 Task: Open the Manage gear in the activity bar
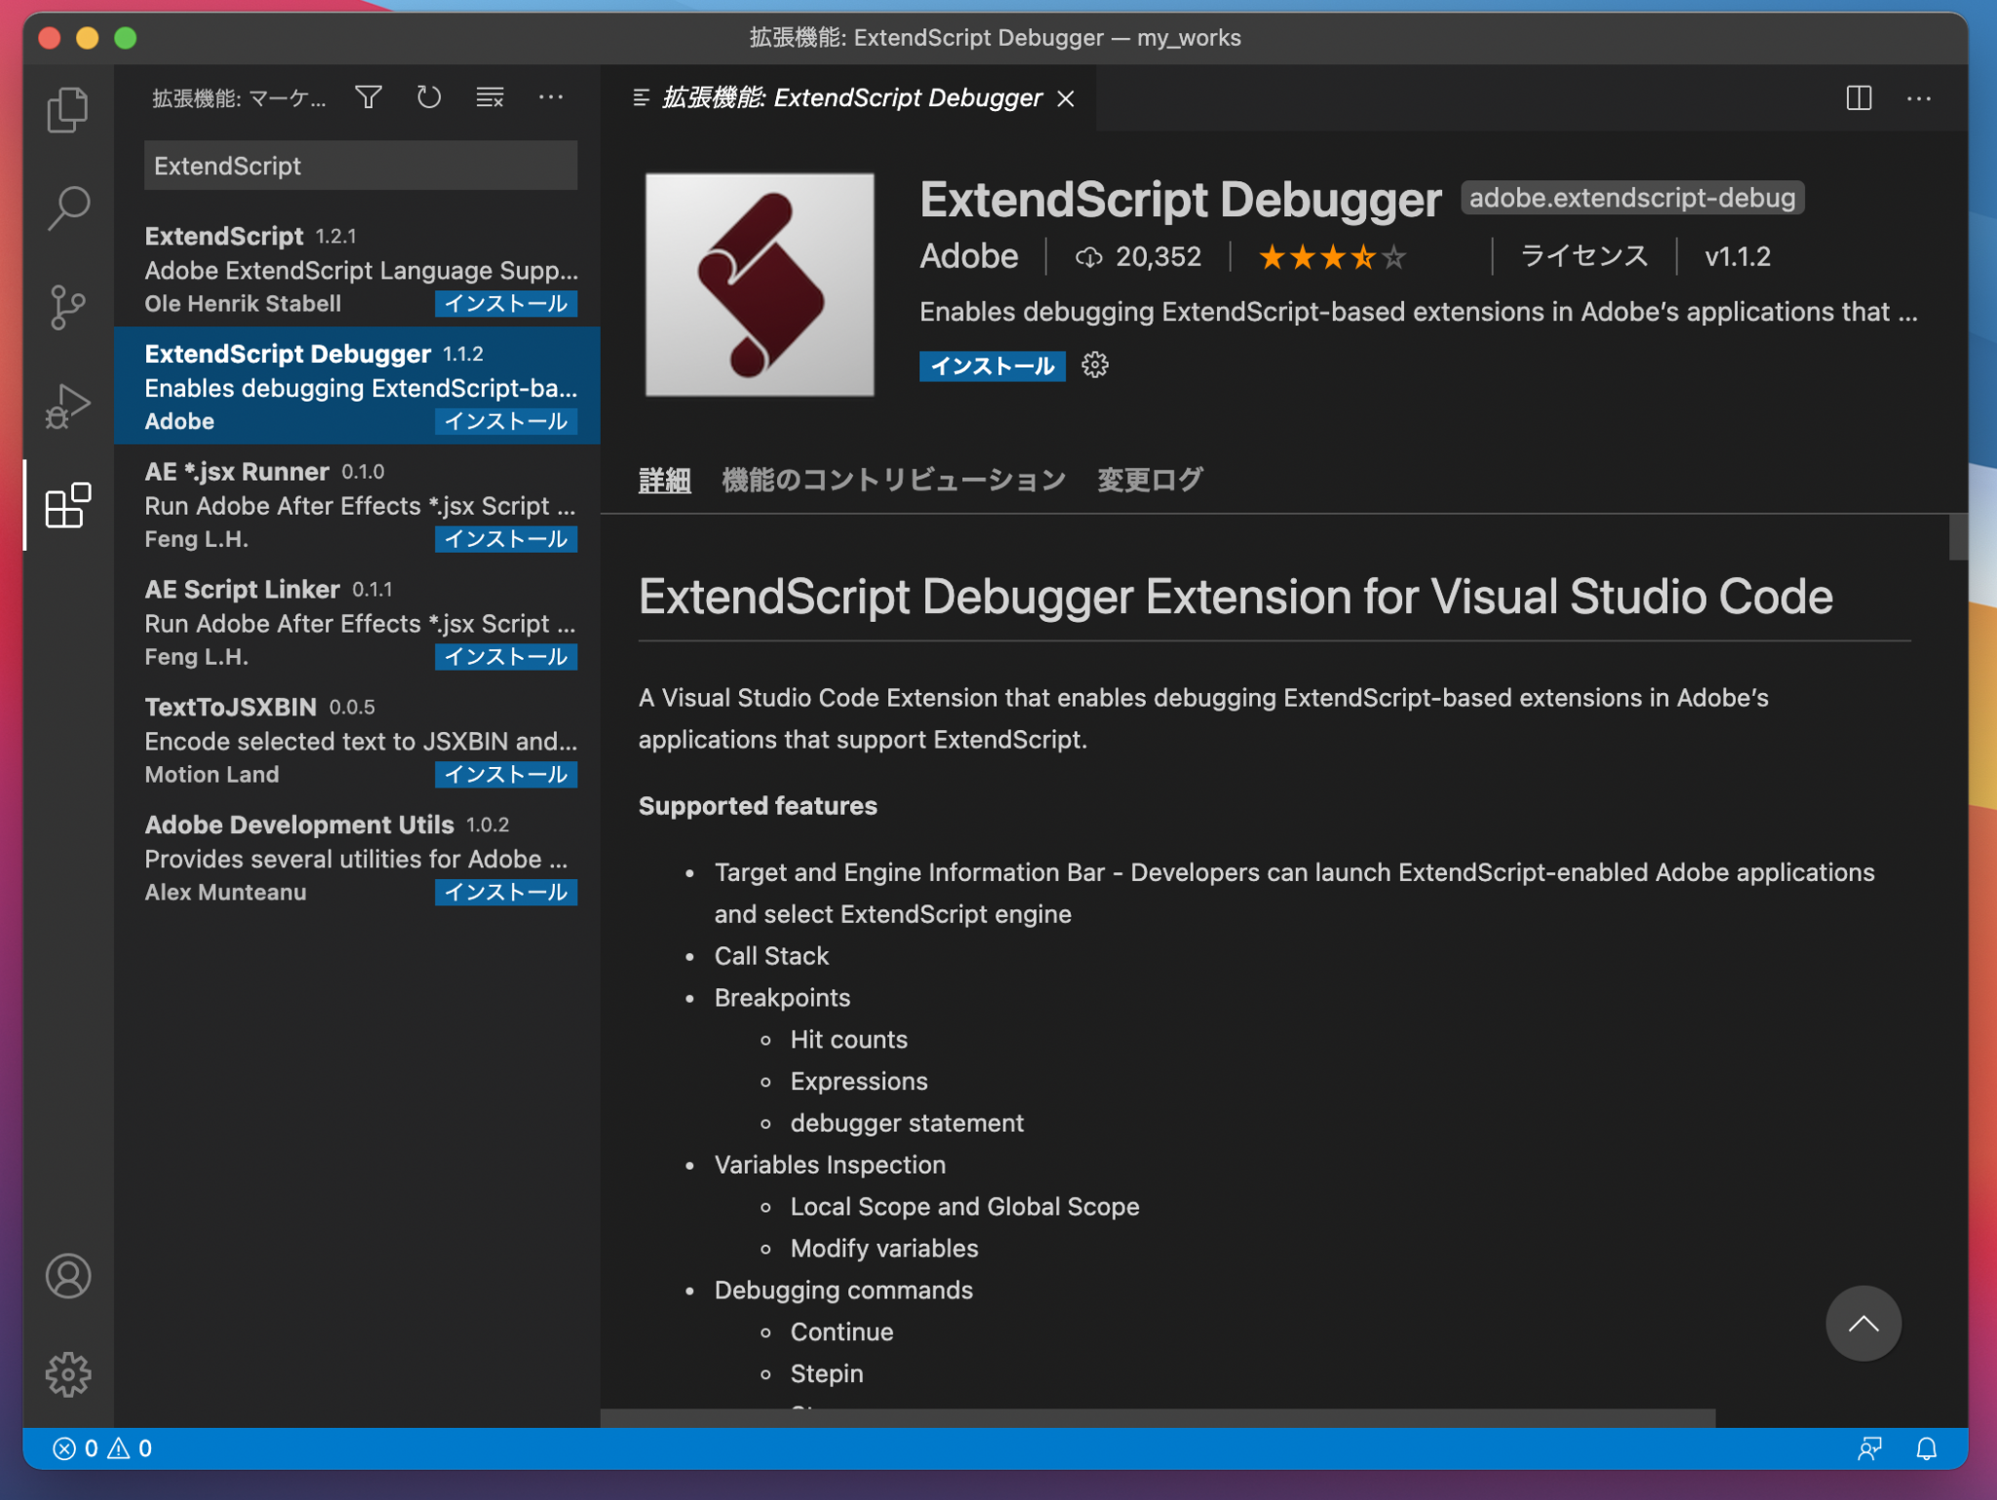click(x=67, y=1374)
